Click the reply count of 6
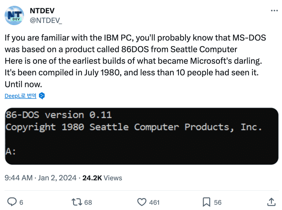Image resolution: width=282 pixels, height=210 pixels. tap(21, 202)
